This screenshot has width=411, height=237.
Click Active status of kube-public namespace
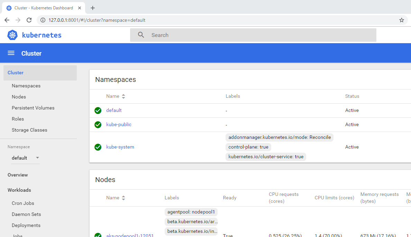[352, 124]
